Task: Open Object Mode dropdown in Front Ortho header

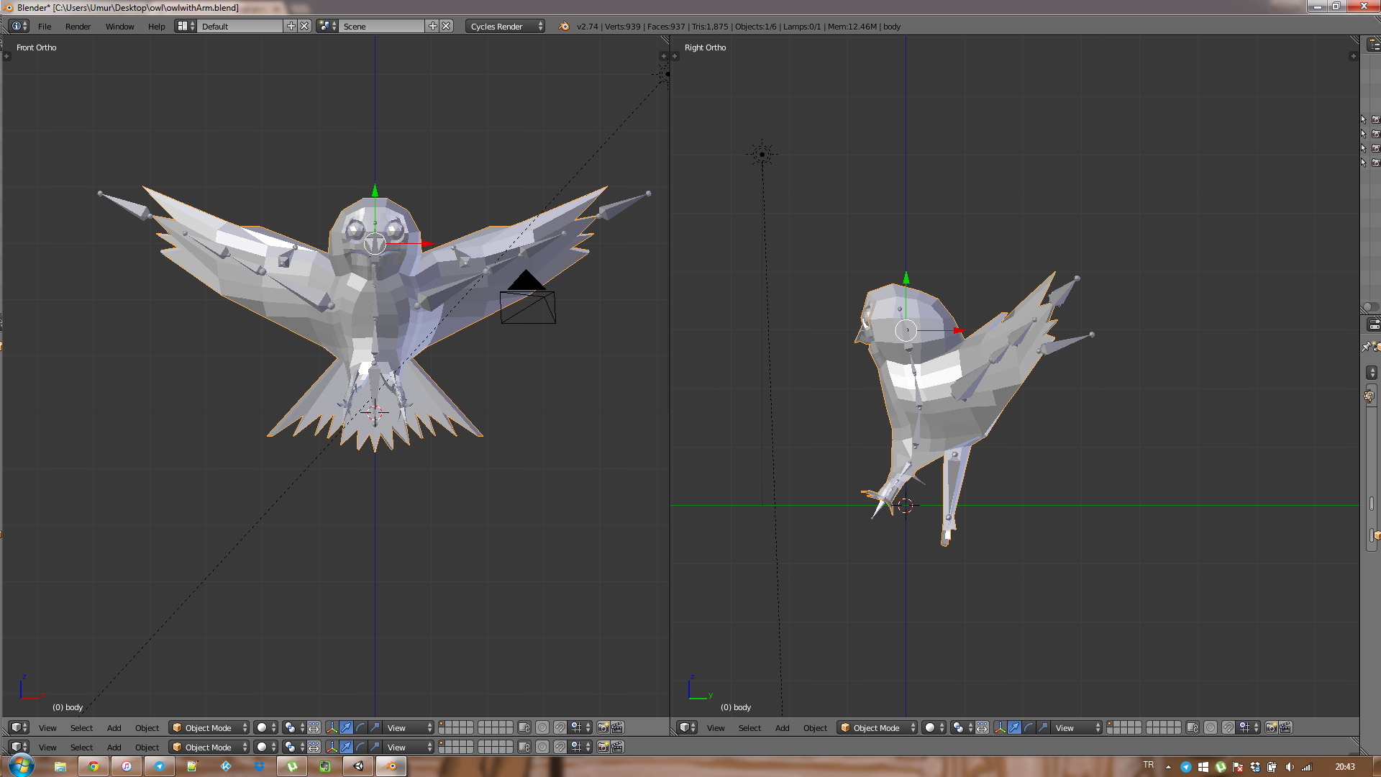Action: click(209, 727)
